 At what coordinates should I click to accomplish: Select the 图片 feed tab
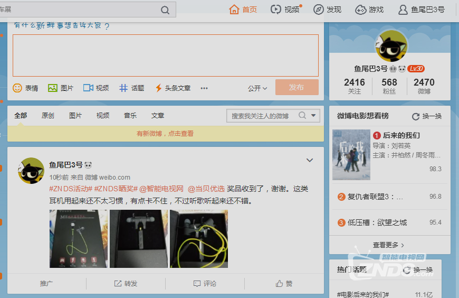(x=75, y=116)
